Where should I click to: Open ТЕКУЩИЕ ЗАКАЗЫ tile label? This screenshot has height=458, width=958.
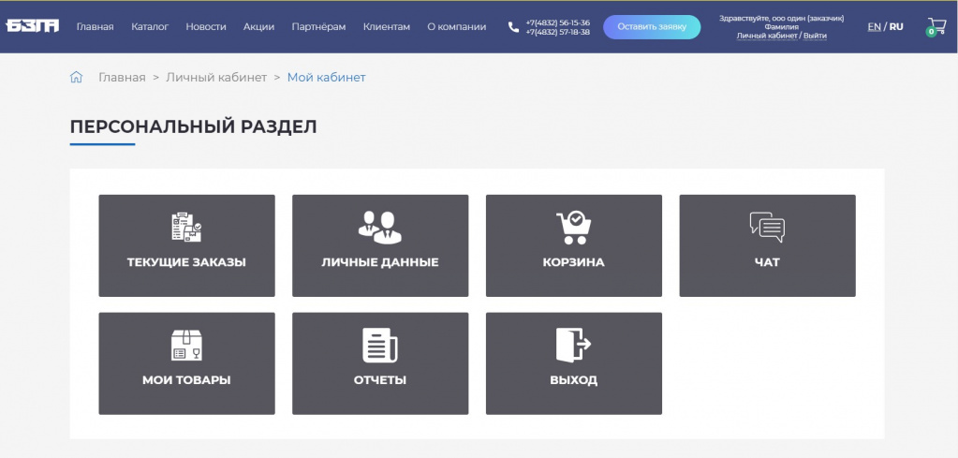[186, 262]
